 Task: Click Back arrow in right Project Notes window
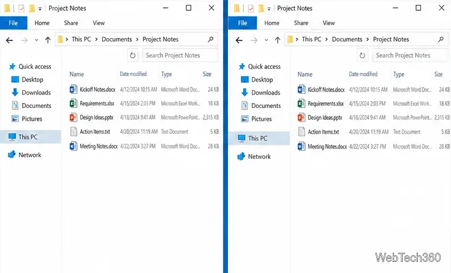(239, 40)
